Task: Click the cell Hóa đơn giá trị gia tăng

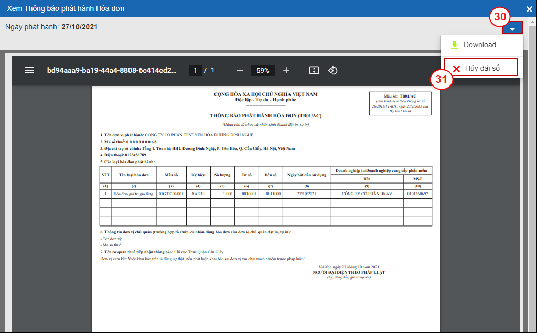Action: pos(134,194)
